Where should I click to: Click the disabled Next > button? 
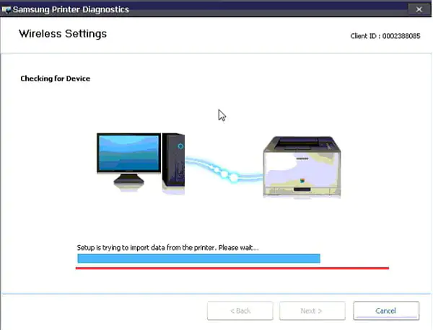[312, 311]
